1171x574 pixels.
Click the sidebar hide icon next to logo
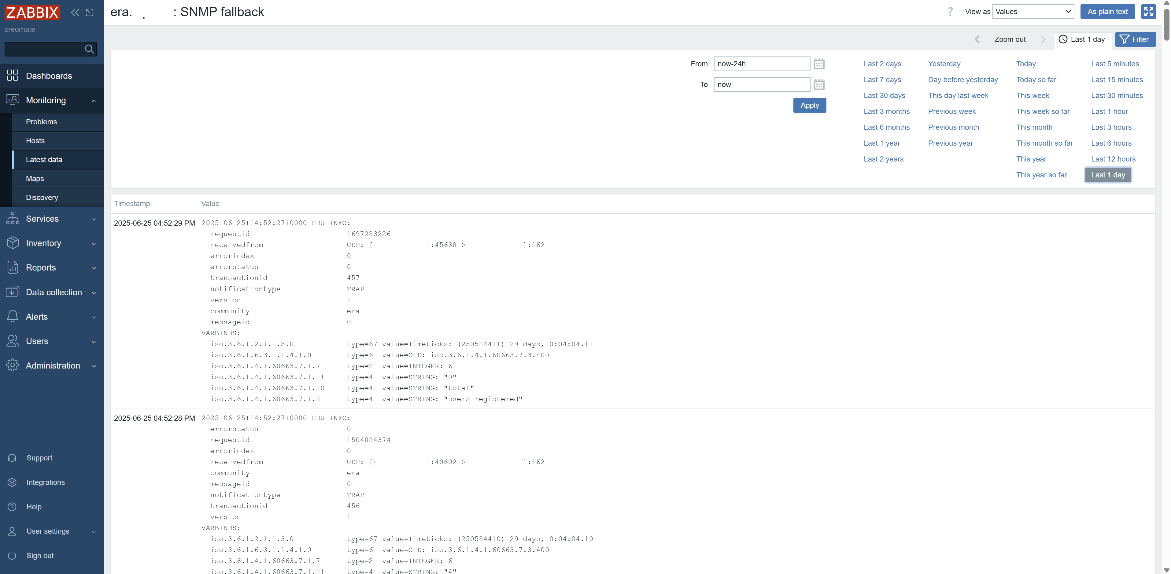pos(90,12)
